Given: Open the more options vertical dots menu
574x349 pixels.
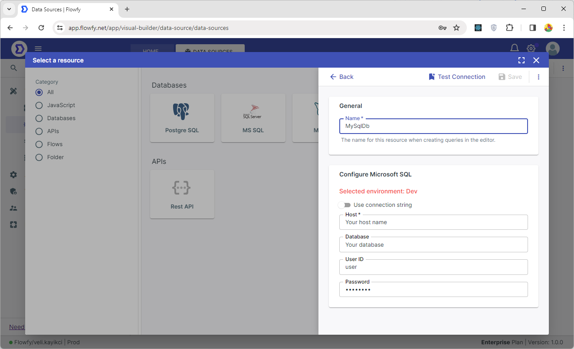Looking at the screenshot, I should [538, 77].
